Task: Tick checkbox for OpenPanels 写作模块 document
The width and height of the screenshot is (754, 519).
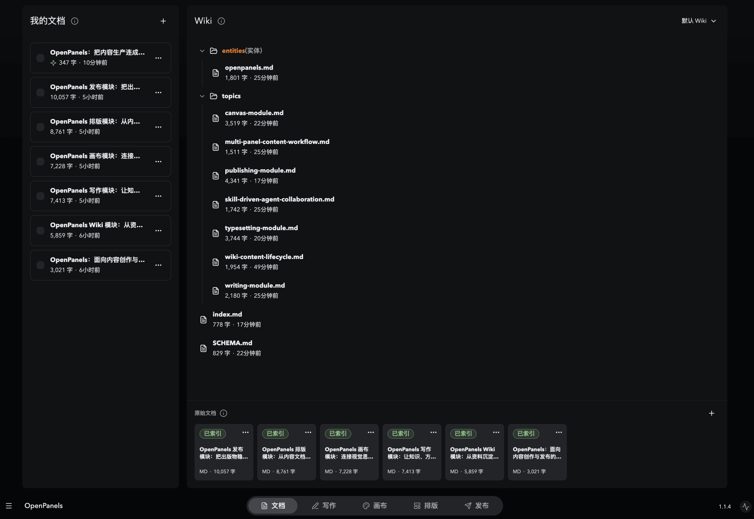Action: pyautogui.click(x=40, y=196)
